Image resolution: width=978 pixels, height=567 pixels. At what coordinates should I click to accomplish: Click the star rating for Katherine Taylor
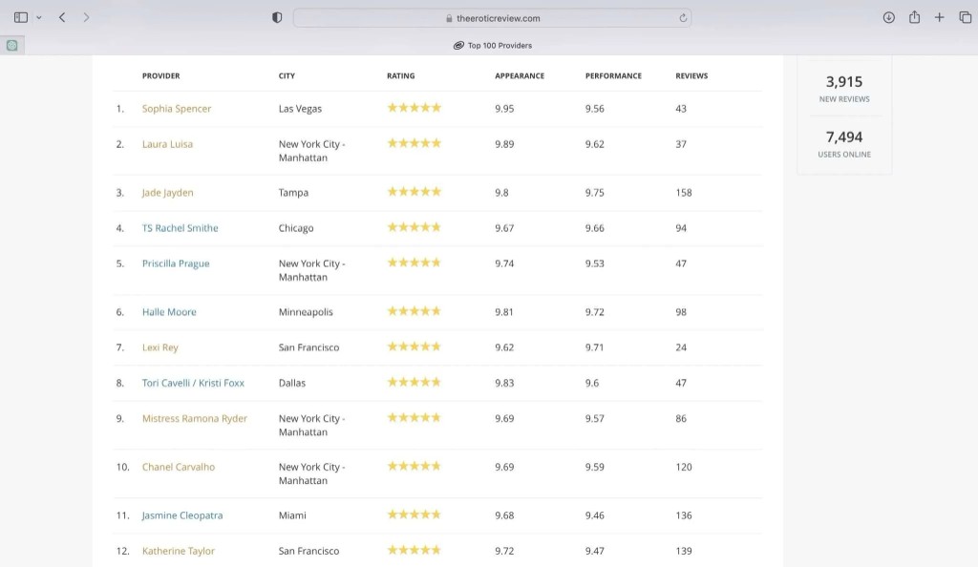pyautogui.click(x=415, y=550)
